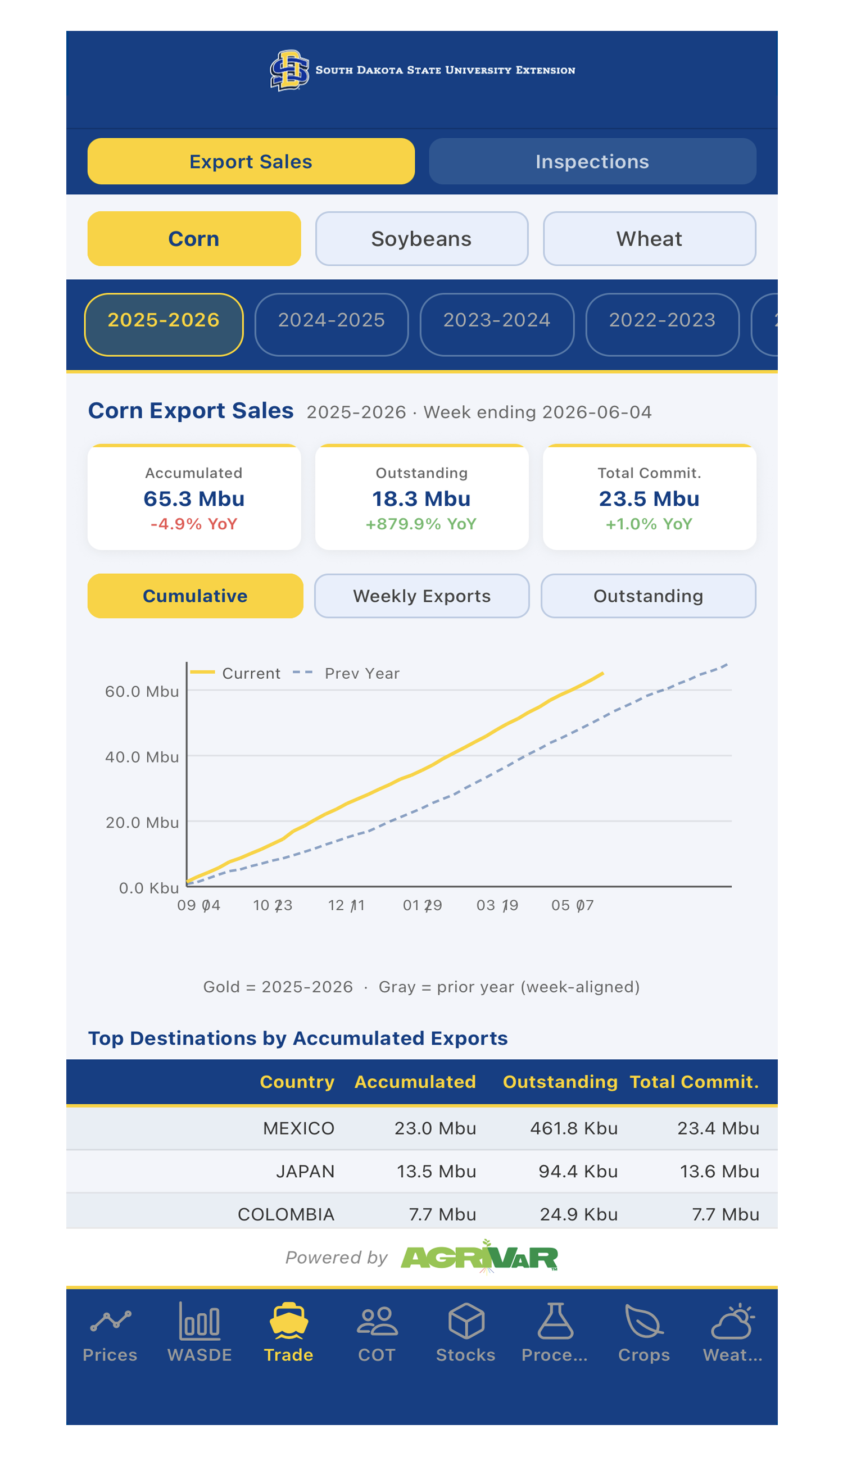Click the Top Destinations by Accumulated Exports heading
This screenshot has height=1461, width=843.
coord(298,1038)
